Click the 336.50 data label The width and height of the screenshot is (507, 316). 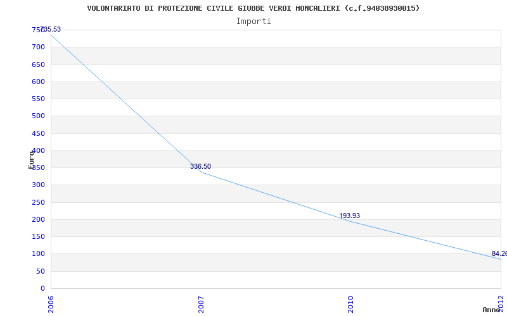[x=200, y=166]
